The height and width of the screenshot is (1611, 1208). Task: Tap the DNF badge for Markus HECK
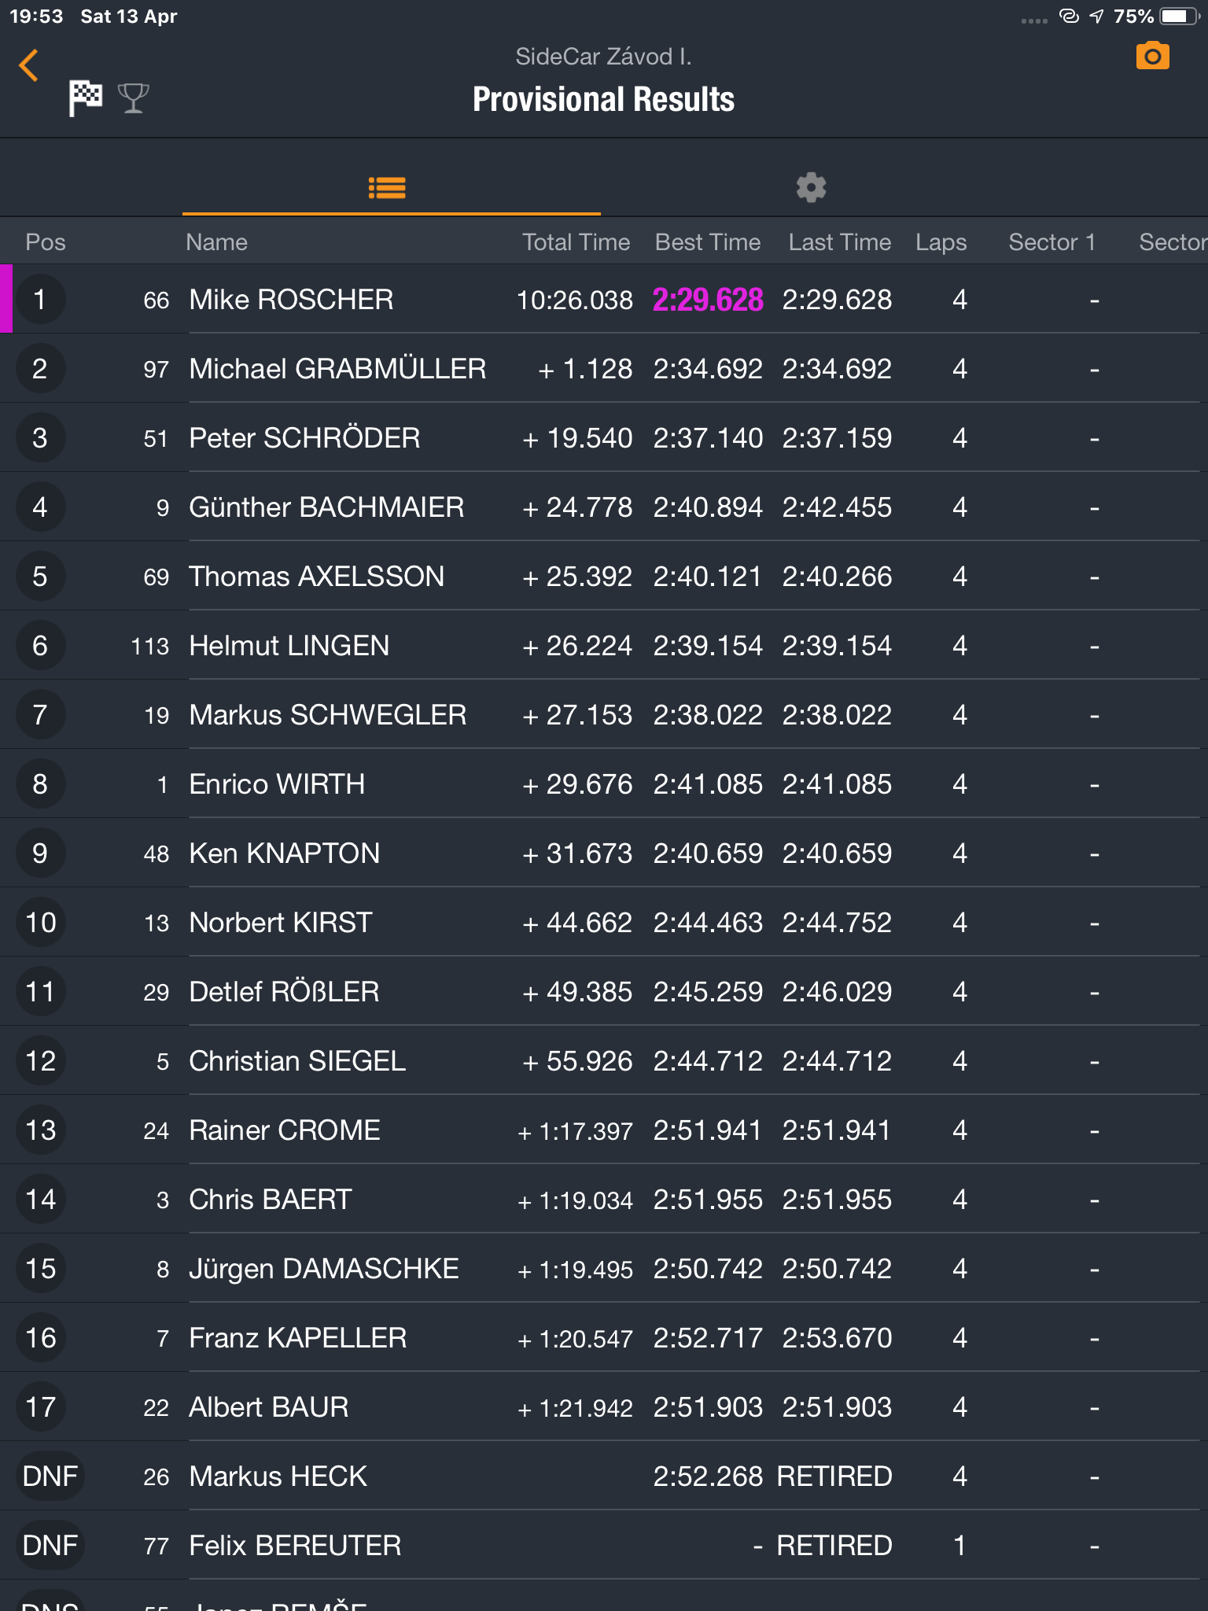pos(50,1476)
